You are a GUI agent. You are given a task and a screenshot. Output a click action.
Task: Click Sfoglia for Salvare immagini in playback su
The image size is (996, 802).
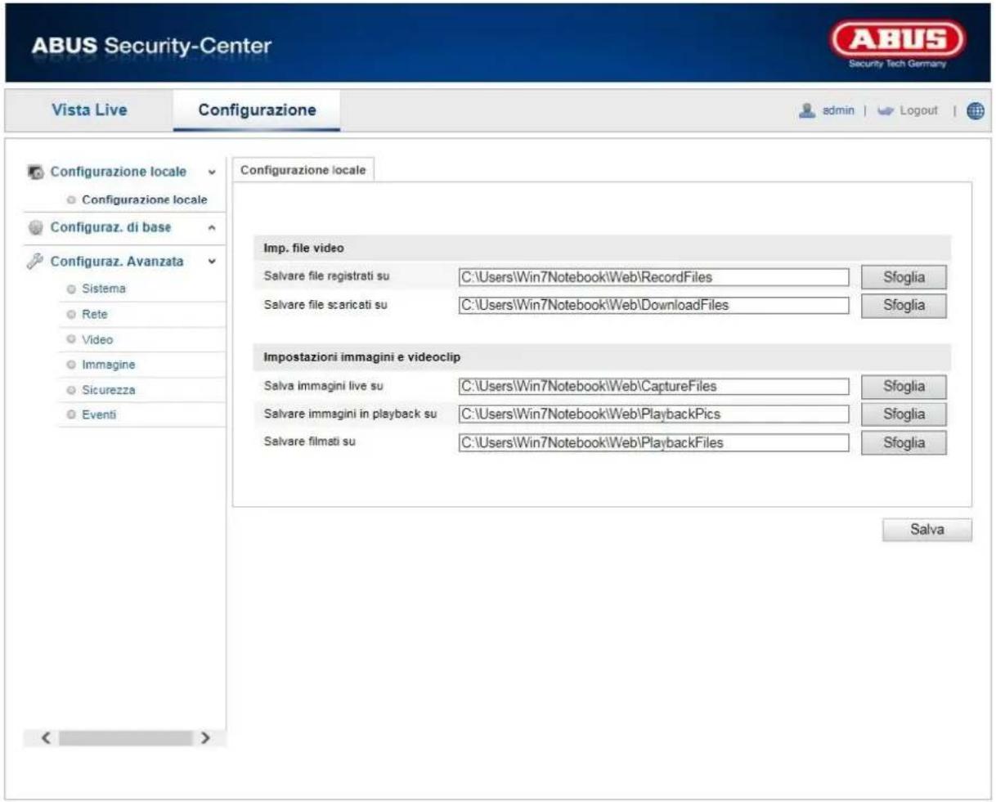coord(904,414)
